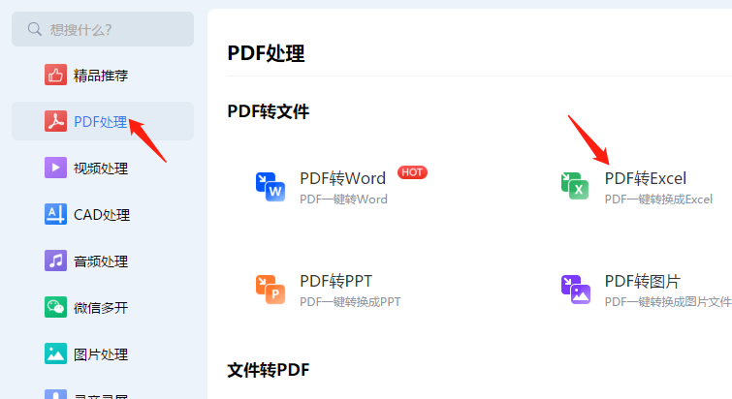Click the "PDF转文件" section heading
This screenshot has width=732, height=399.
[268, 112]
